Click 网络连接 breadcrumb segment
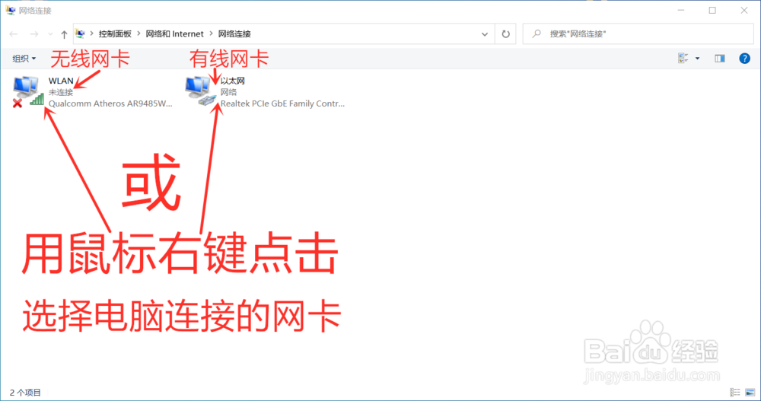Viewport: 761px width, 401px height. pos(234,34)
